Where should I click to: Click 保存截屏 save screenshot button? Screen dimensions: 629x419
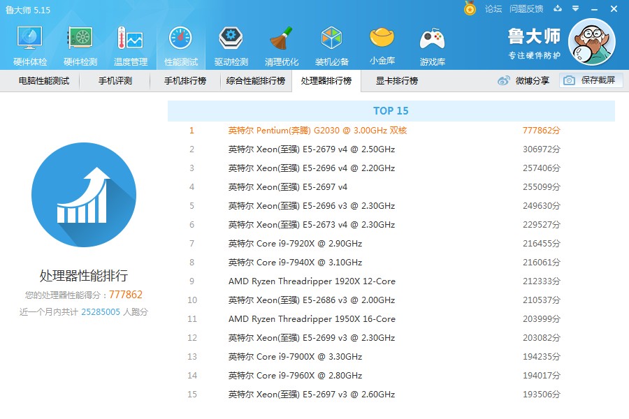coord(591,80)
